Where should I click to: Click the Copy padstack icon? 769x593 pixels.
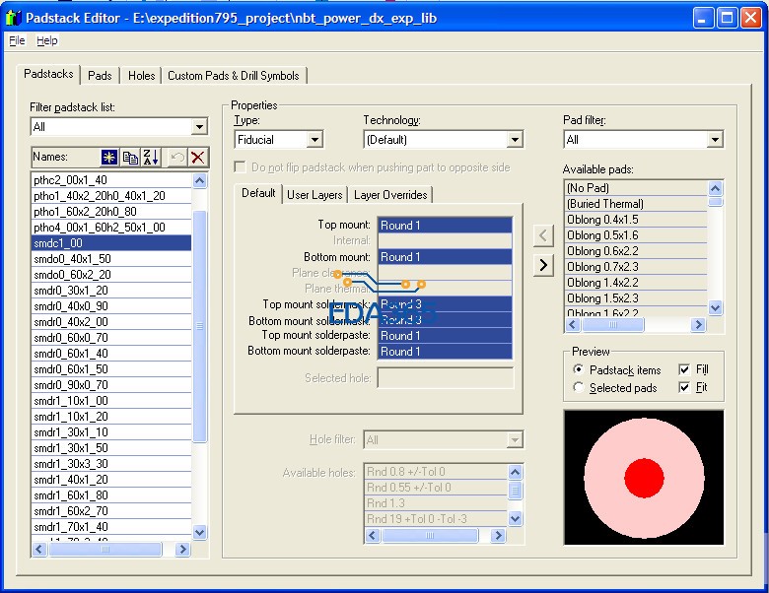pos(130,157)
